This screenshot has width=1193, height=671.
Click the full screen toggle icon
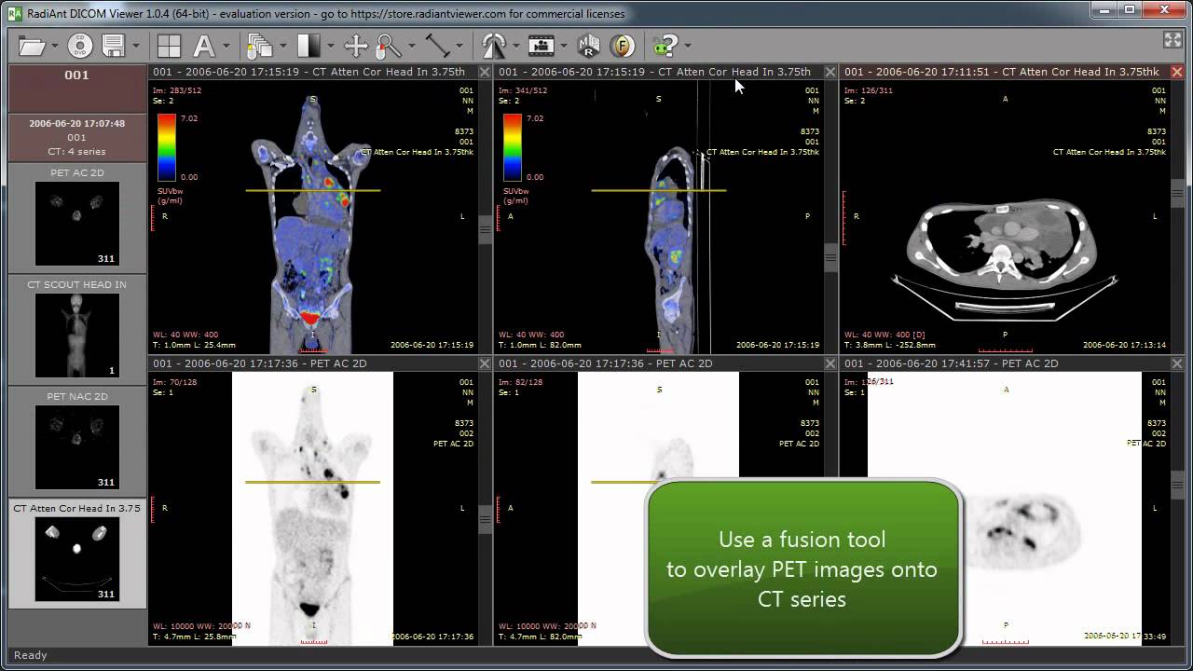click(1172, 41)
